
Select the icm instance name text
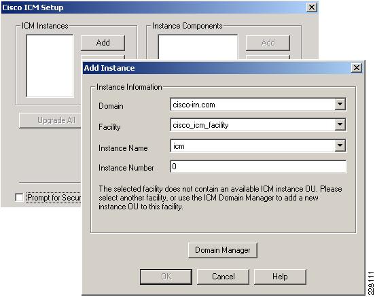(x=179, y=146)
